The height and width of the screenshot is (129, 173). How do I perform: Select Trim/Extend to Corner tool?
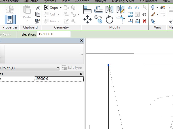[121, 19]
